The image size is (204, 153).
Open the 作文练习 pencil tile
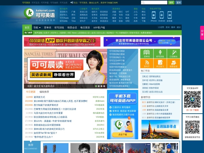pyautogui.click(x=159, y=63)
